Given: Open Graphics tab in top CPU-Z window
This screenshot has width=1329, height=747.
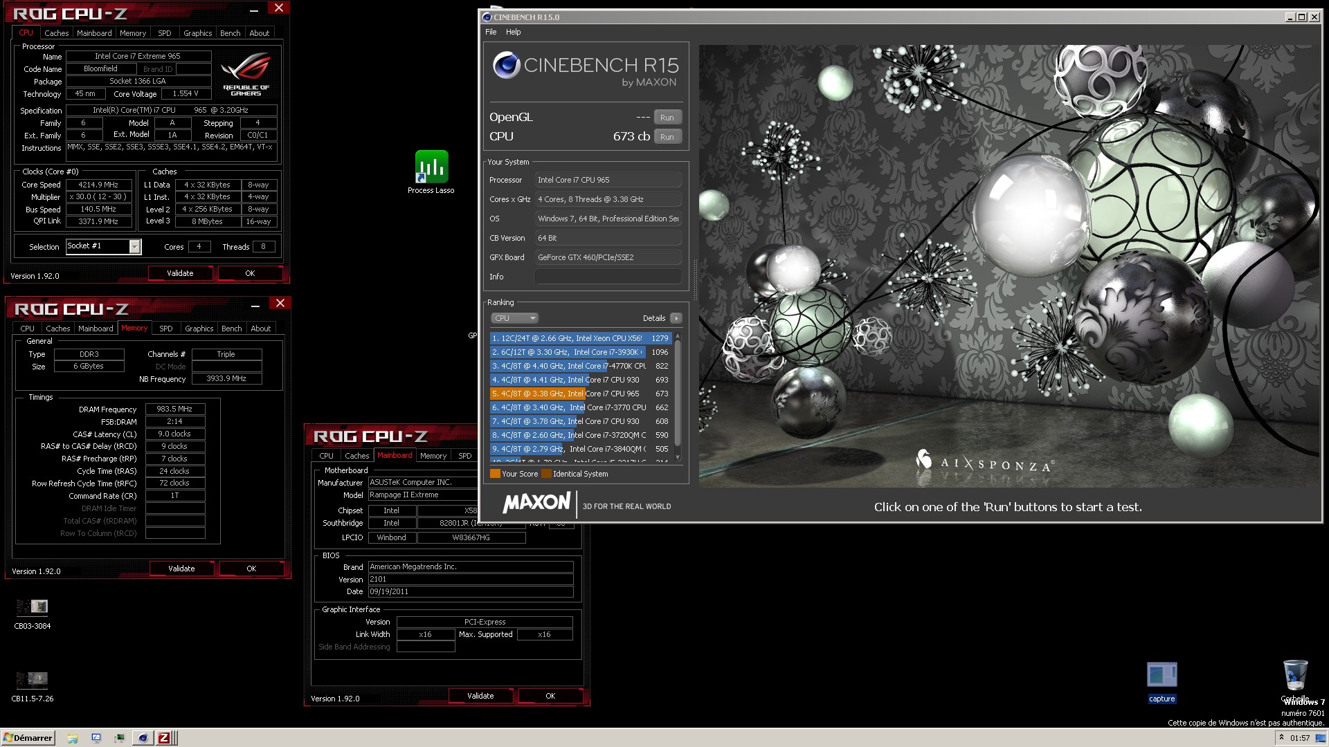Looking at the screenshot, I should pyautogui.click(x=198, y=33).
